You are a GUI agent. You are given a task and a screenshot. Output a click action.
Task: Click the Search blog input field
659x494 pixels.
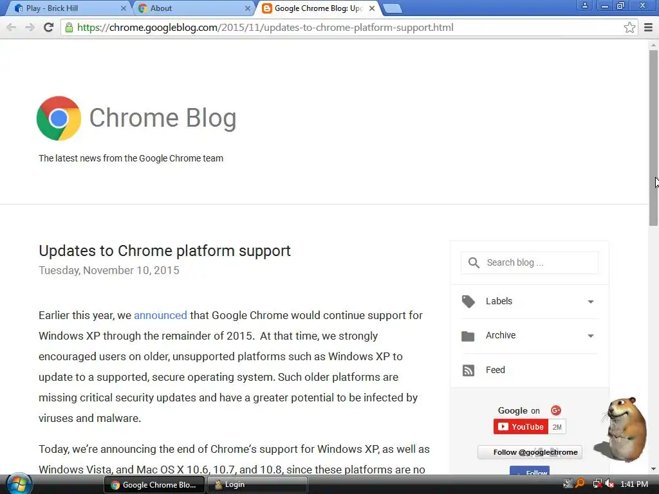tap(530, 263)
